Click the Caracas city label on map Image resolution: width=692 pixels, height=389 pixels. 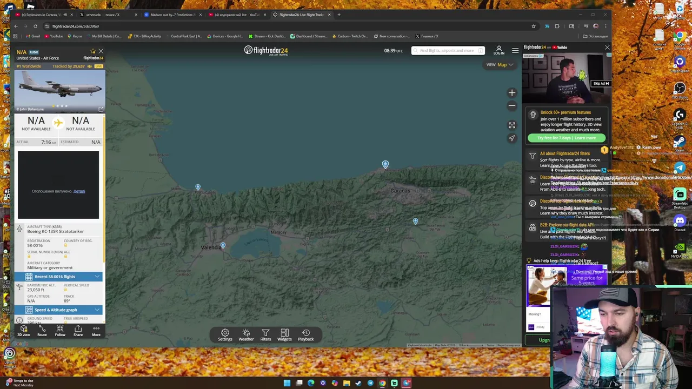(x=401, y=191)
